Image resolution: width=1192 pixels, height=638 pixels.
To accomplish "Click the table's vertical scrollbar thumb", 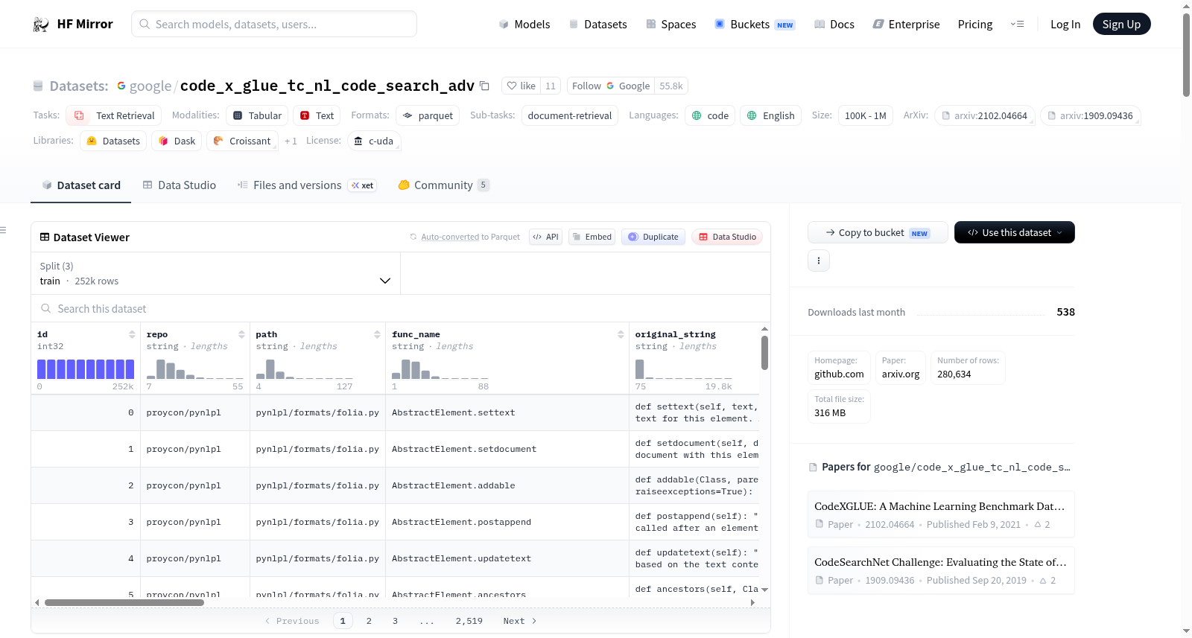I will [x=764, y=353].
